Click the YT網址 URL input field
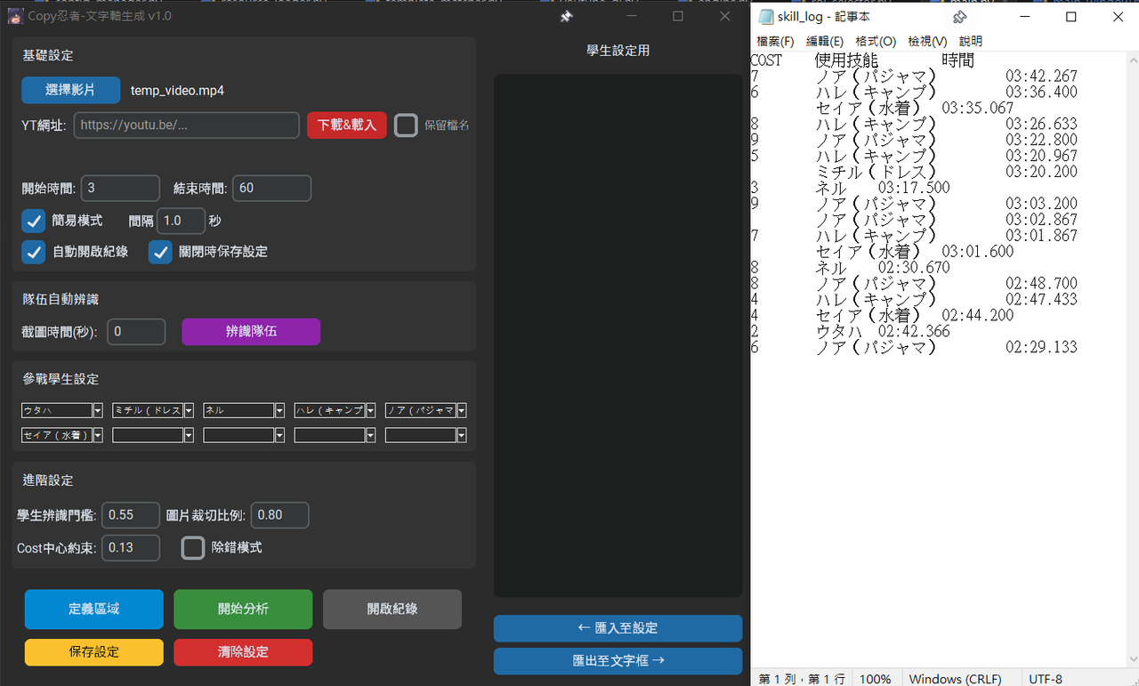This screenshot has width=1139, height=686. click(x=187, y=125)
